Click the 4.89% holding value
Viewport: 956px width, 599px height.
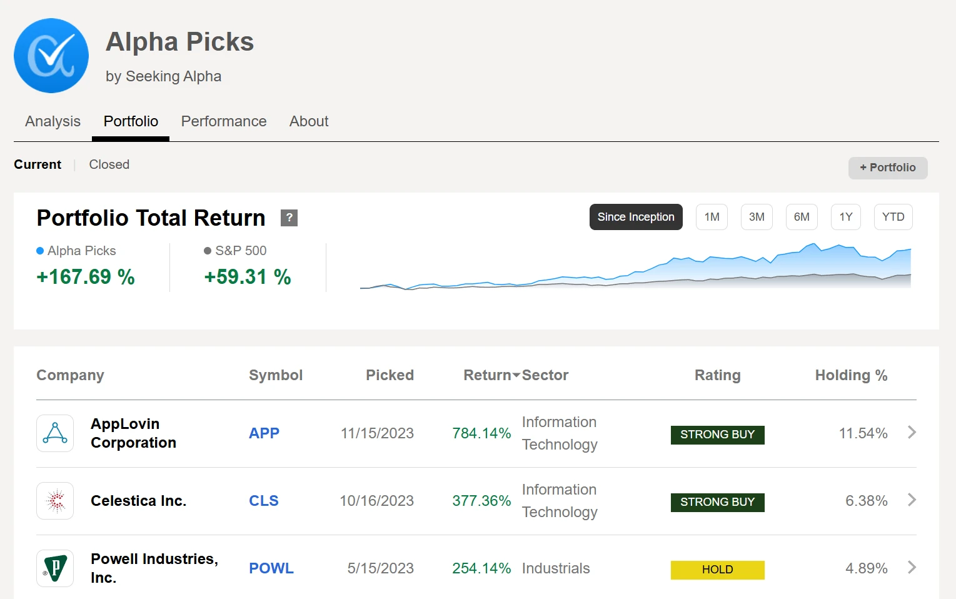pos(867,568)
